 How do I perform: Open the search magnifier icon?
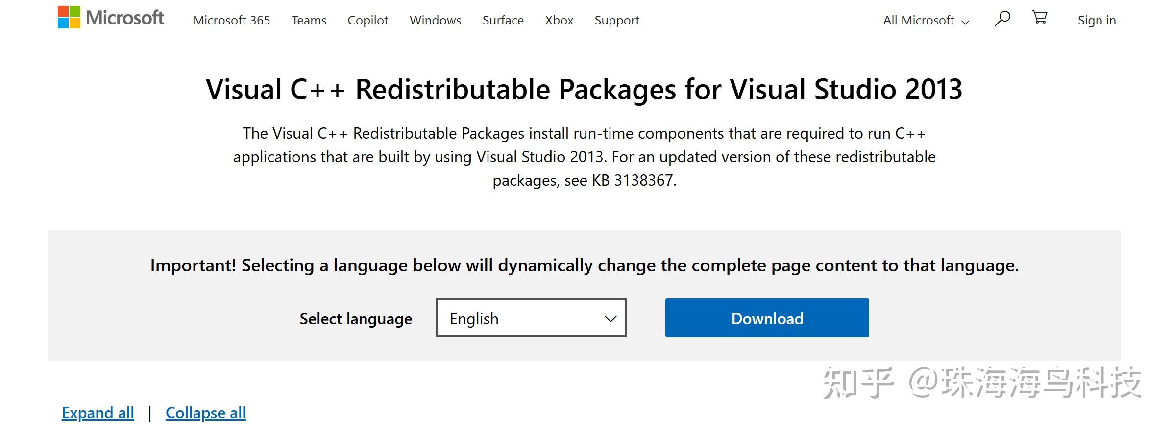click(x=1002, y=19)
